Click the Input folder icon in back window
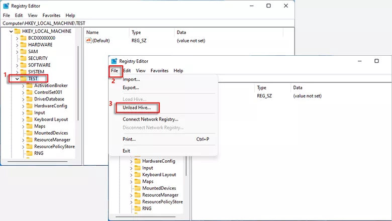Screen dimensions: 392x221 (30, 113)
